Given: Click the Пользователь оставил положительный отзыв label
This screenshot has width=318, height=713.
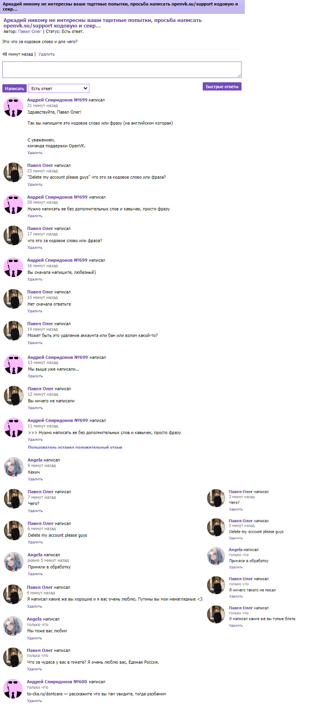Looking at the screenshot, I should tap(75, 447).
